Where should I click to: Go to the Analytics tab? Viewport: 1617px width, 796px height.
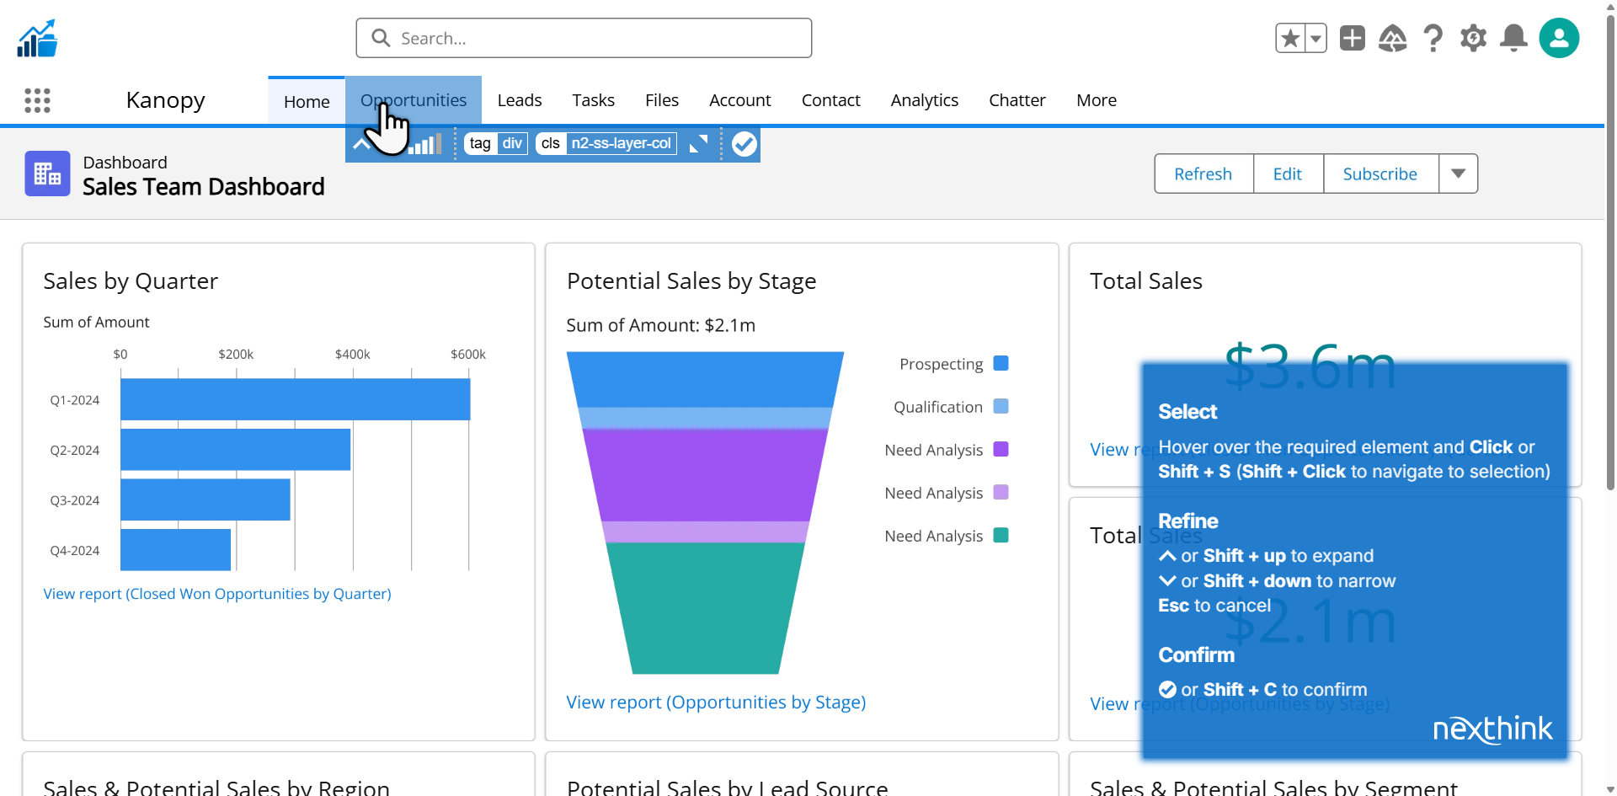click(924, 100)
